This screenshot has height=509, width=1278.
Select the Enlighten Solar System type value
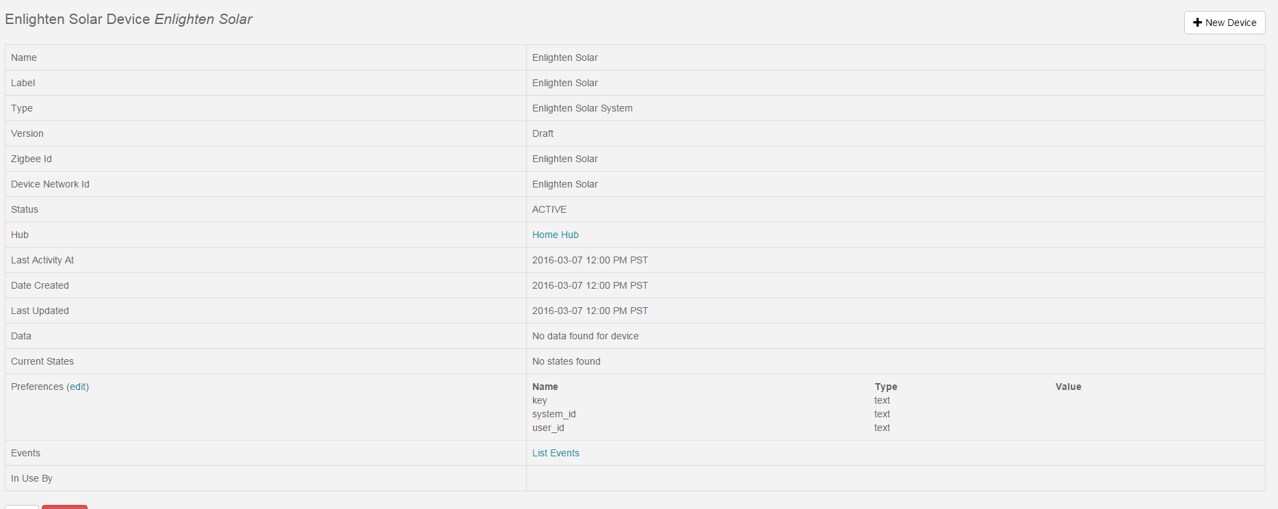click(582, 108)
